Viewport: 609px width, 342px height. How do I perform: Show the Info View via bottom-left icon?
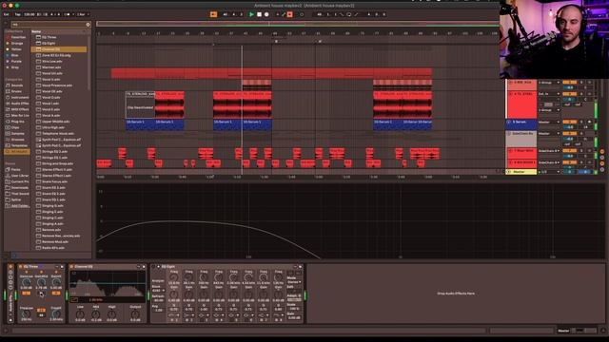click(x=6, y=331)
